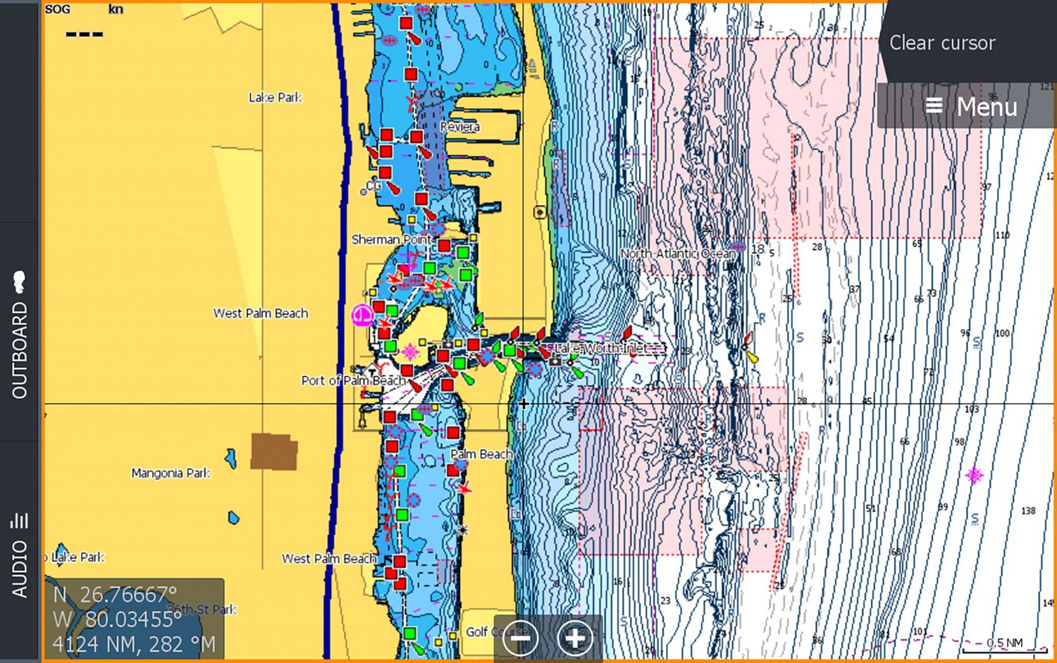Image resolution: width=1057 pixels, height=663 pixels.
Task: Tap the brown area near Mangonia Park
Action: tap(273, 452)
